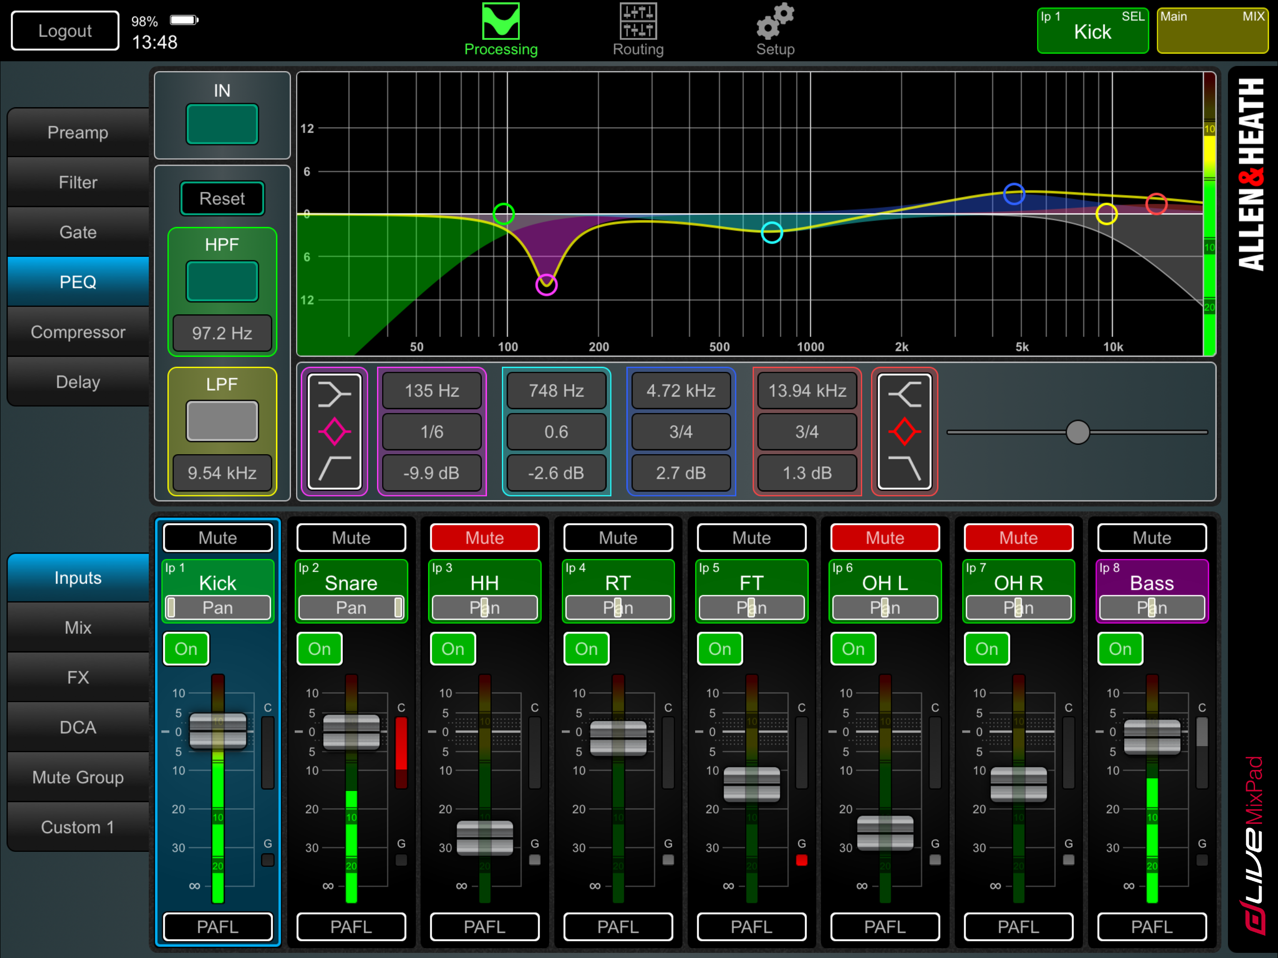1278x958 pixels.
Task: Open the 2.7 dB gain box
Action: point(681,472)
